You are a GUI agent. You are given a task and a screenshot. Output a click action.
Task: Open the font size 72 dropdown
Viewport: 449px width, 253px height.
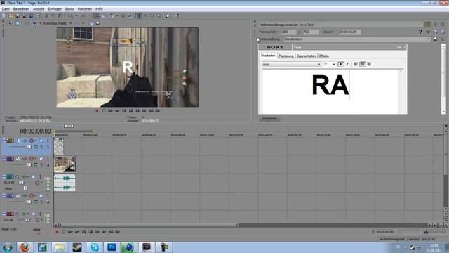[334, 65]
